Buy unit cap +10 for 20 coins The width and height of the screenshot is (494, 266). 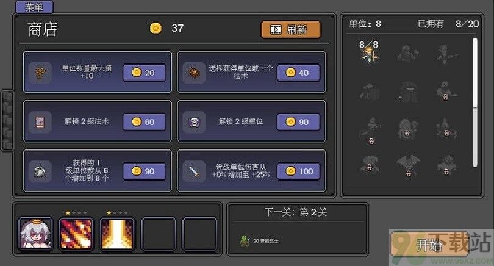145,73
